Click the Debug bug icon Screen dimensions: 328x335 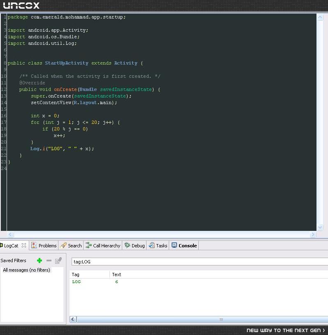pyautogui.click(x=127, y=245)
